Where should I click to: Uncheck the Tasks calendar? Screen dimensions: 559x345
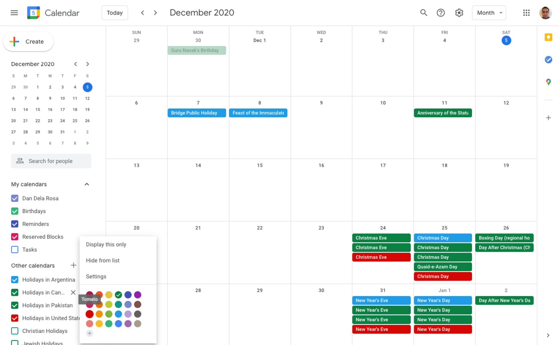(15, 250)
